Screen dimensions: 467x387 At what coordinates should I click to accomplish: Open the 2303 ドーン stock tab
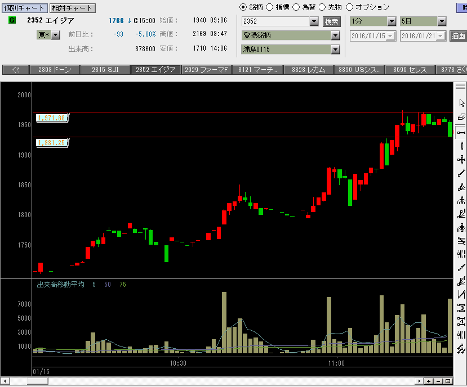(55, 70)
